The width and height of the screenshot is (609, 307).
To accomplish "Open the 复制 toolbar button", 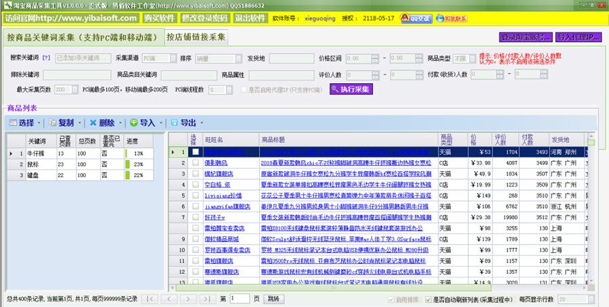I will pos(62,123).
